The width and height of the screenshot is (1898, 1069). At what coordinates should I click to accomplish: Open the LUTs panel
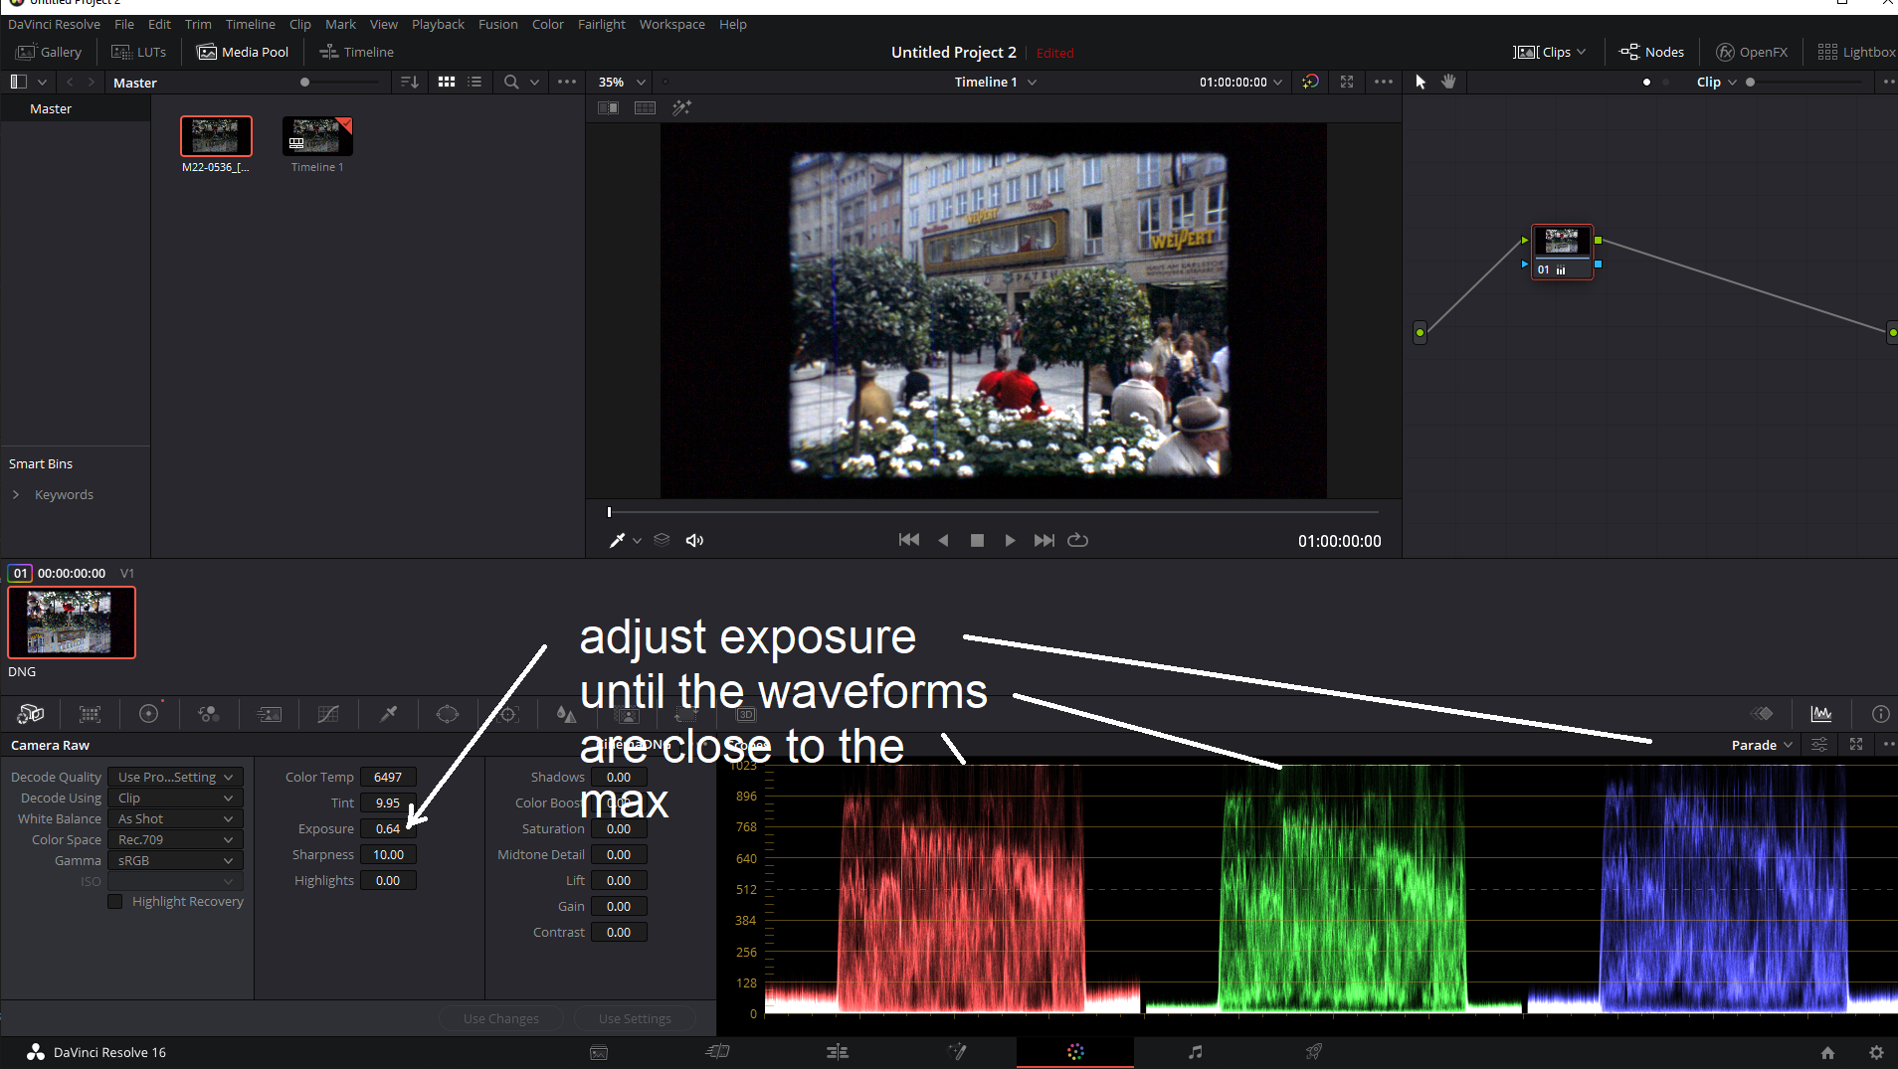(x=139, y=52)
